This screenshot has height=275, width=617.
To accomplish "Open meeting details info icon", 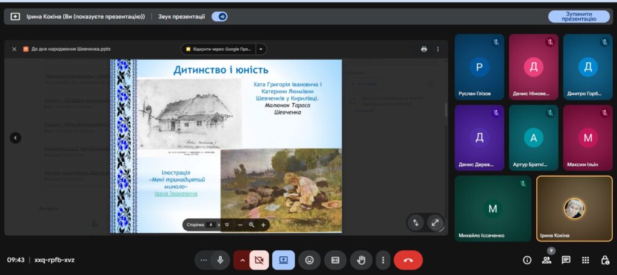I will point(527,260).
